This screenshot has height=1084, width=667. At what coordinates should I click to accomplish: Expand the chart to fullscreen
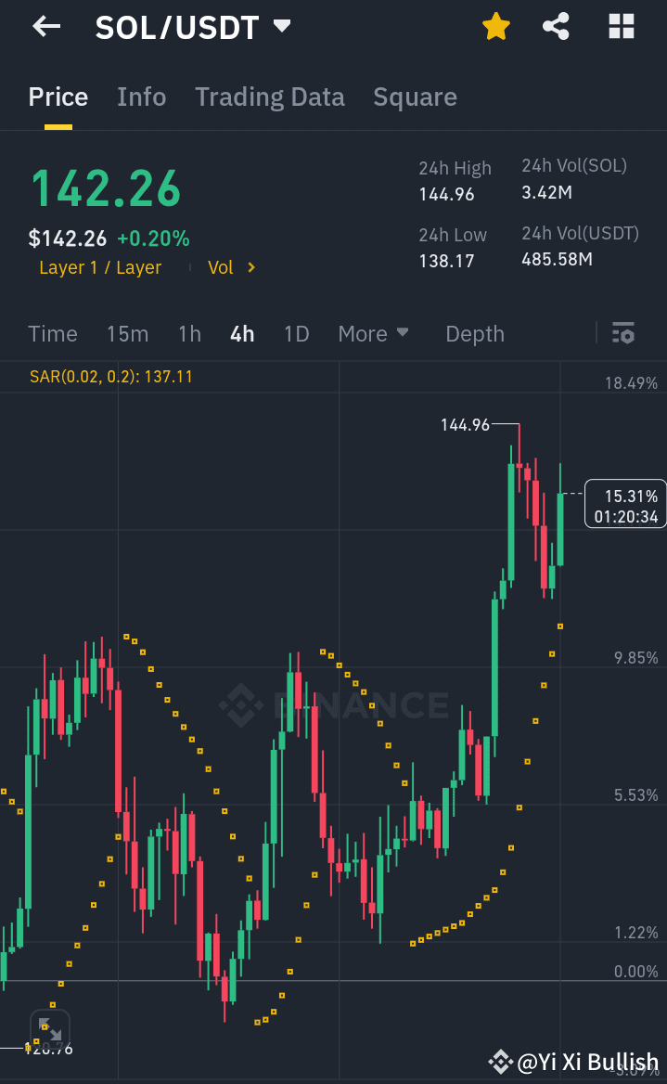tap(50, 1028)
